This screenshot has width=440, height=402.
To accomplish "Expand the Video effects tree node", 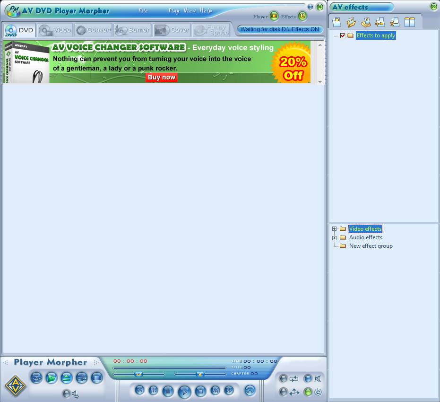I will pos(334,229).
